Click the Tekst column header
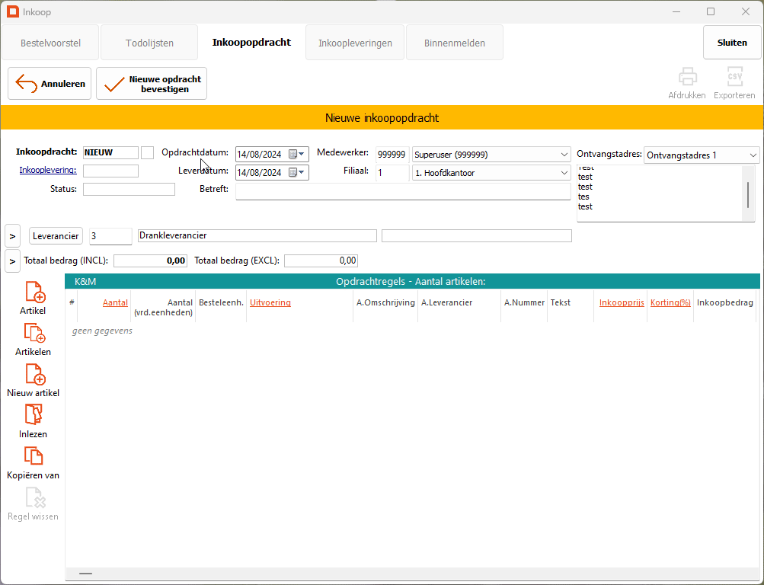Viewport: 764px width, 585px height. tap(561, 302)
